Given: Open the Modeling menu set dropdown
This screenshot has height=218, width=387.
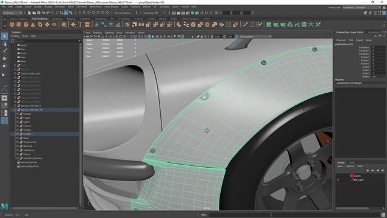Looking at the screenshot, I should pos(12,13).
